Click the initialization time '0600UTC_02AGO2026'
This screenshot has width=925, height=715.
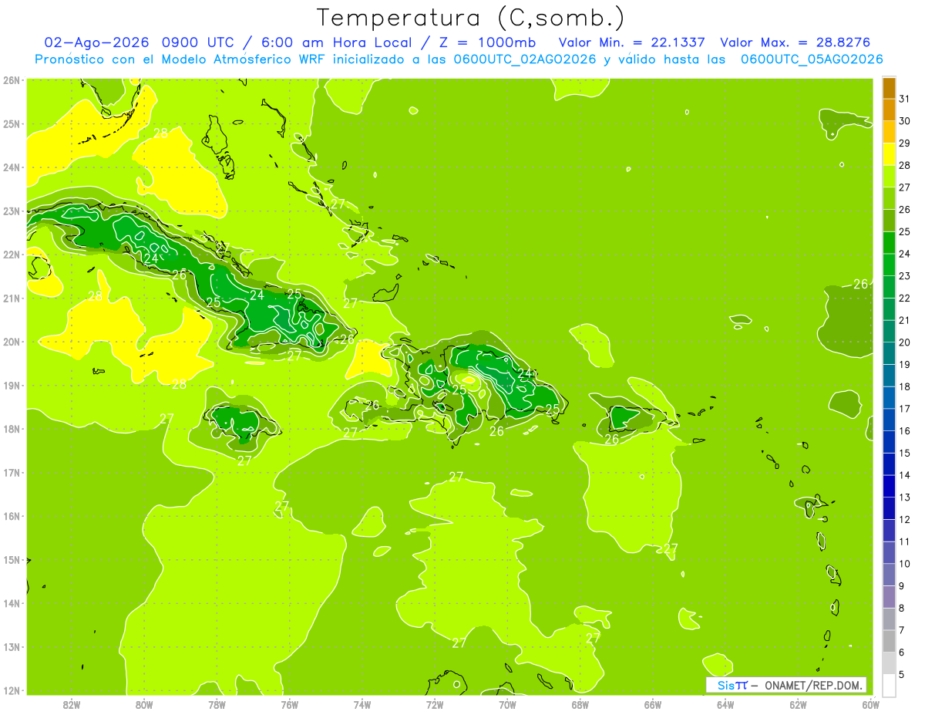525,59
